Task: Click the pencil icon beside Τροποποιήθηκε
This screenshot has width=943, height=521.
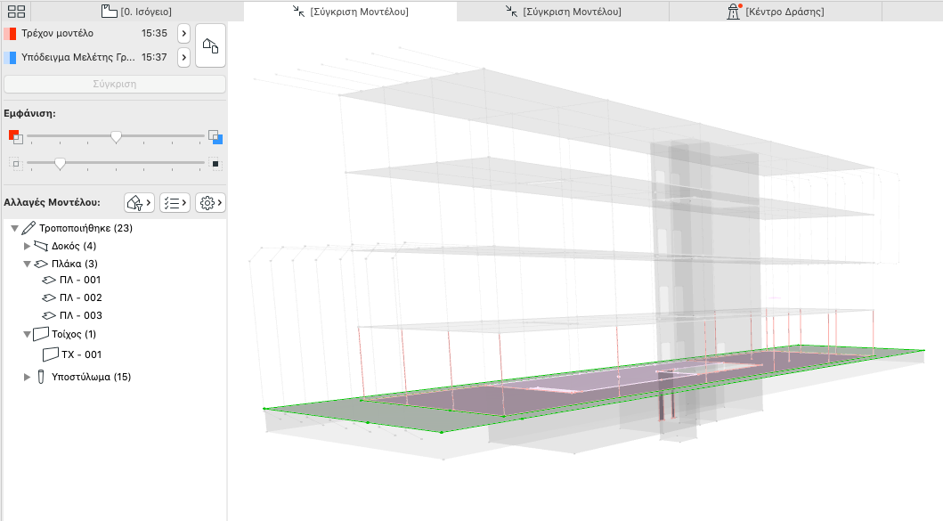Action: [28, 228]
